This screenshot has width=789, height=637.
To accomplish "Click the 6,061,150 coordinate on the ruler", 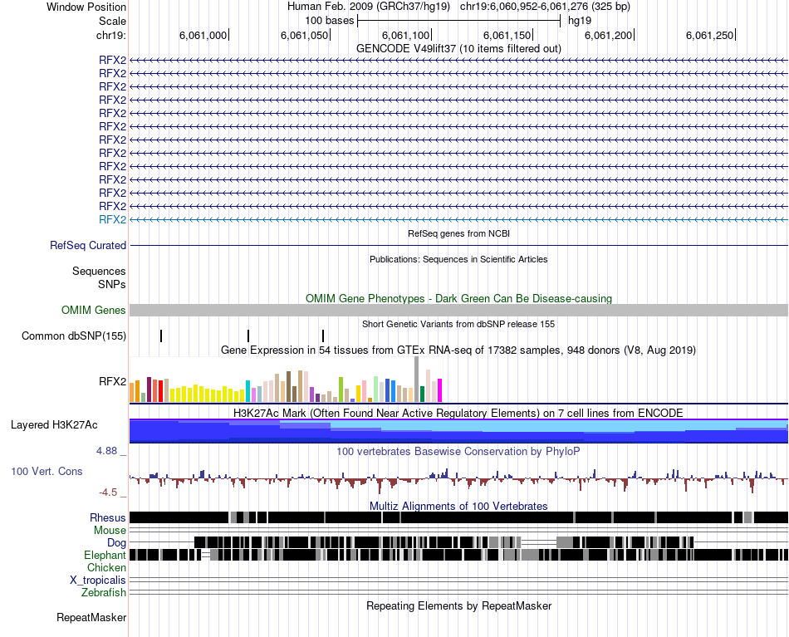I will [507, 35].
